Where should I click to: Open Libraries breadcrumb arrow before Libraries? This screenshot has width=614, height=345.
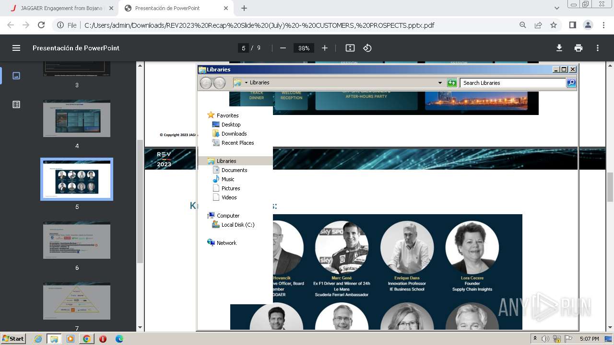click(x=246, y=82)
